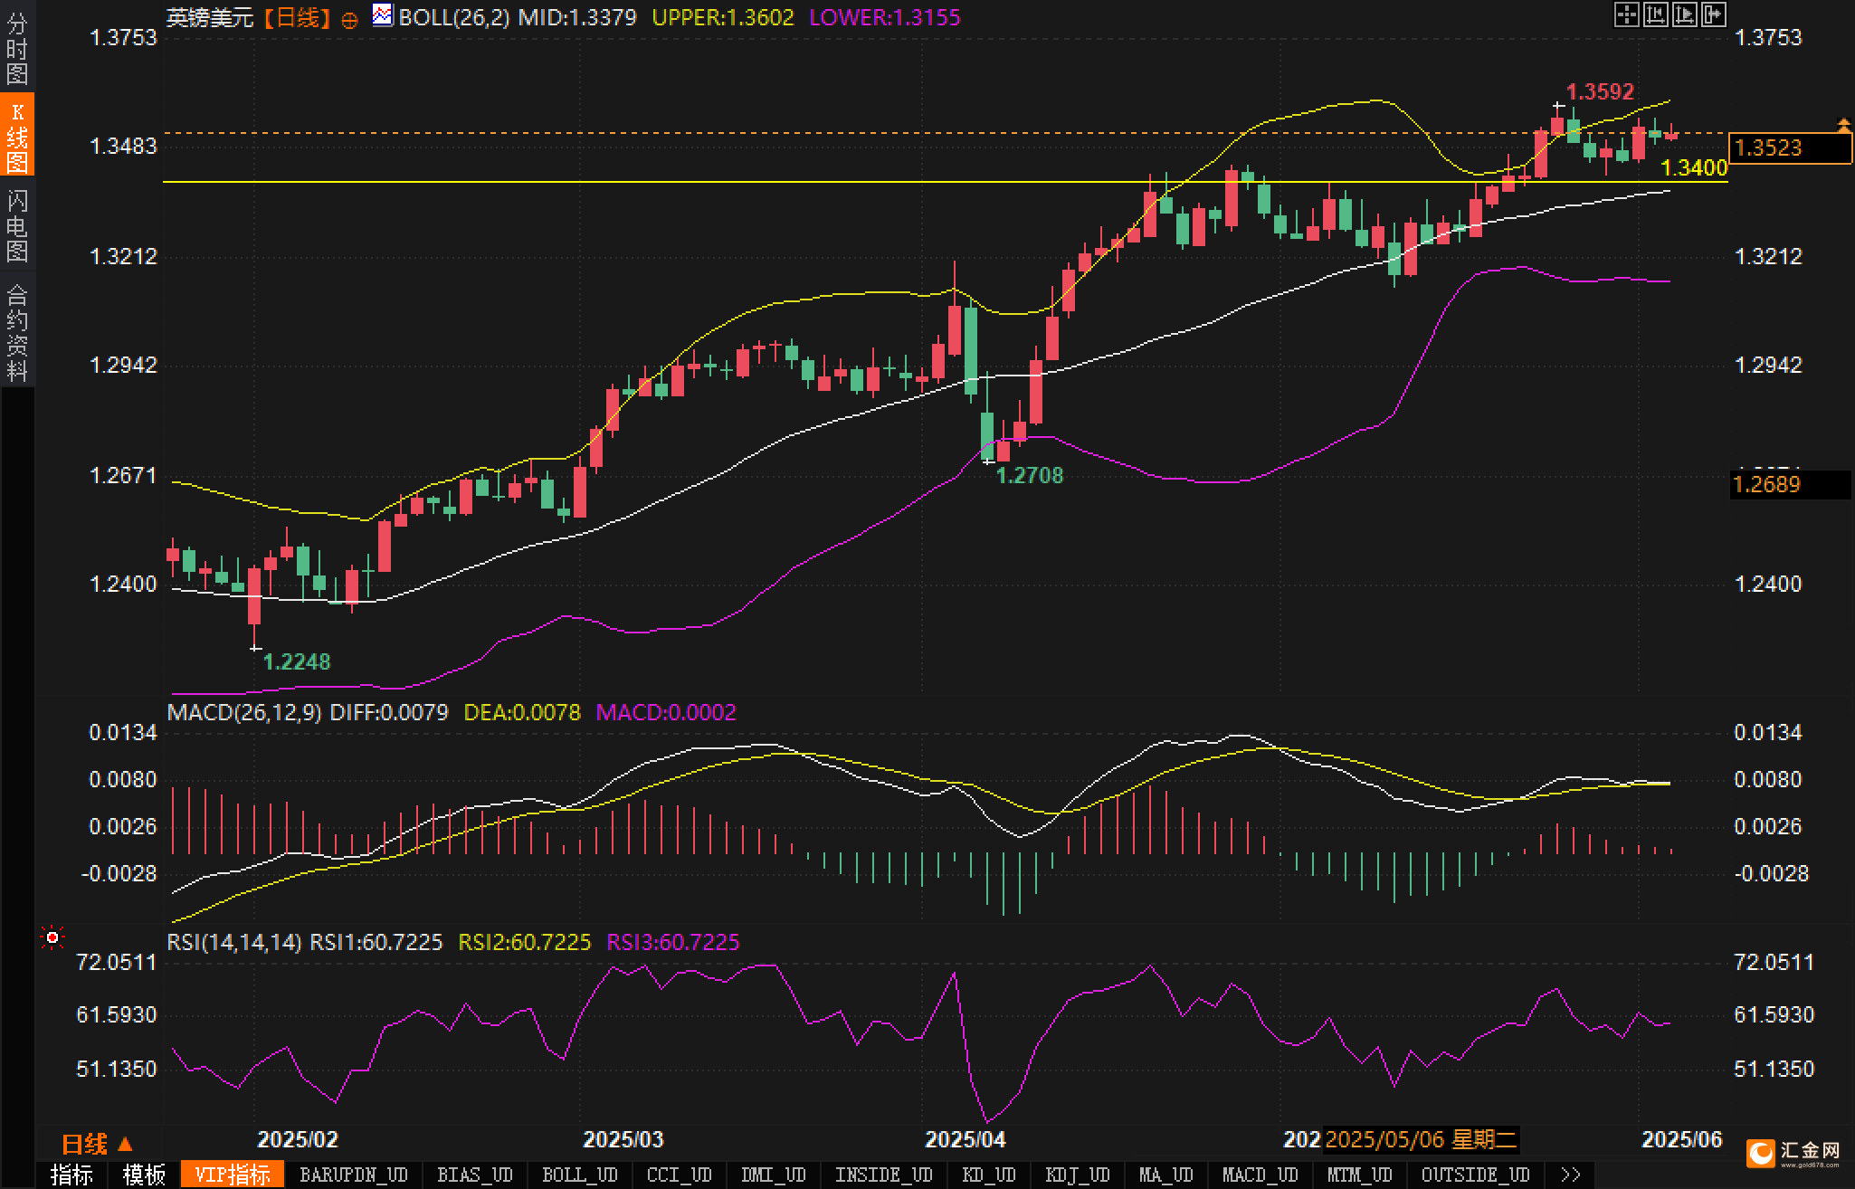This screenshot has height=1189, width=1855.
Task: Click the MACD:0.0002 value
Action: 666,712
